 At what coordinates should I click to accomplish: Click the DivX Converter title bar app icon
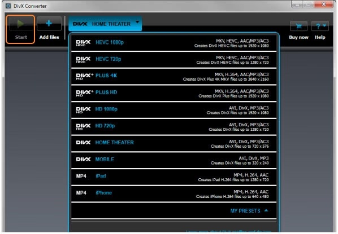(8, 6)
